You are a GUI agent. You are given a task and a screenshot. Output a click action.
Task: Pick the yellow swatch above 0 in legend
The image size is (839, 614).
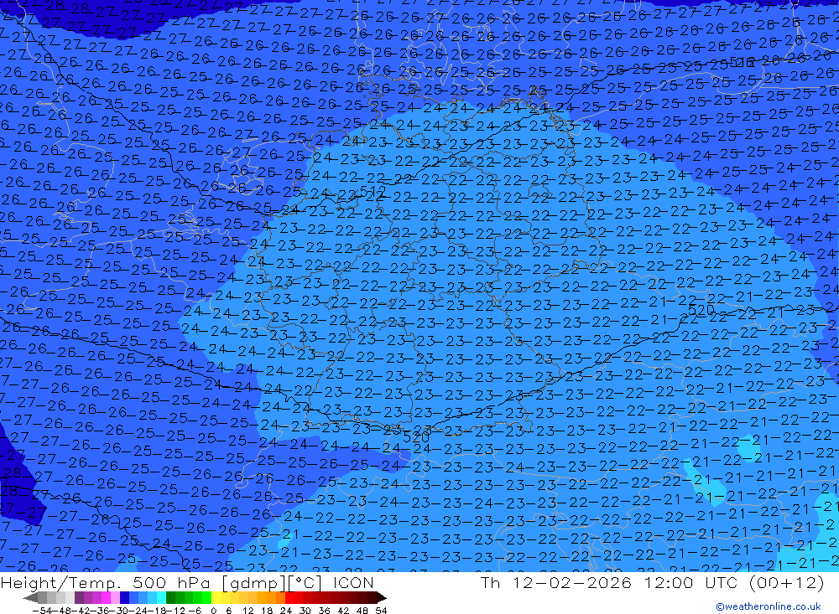pos(216,598)
